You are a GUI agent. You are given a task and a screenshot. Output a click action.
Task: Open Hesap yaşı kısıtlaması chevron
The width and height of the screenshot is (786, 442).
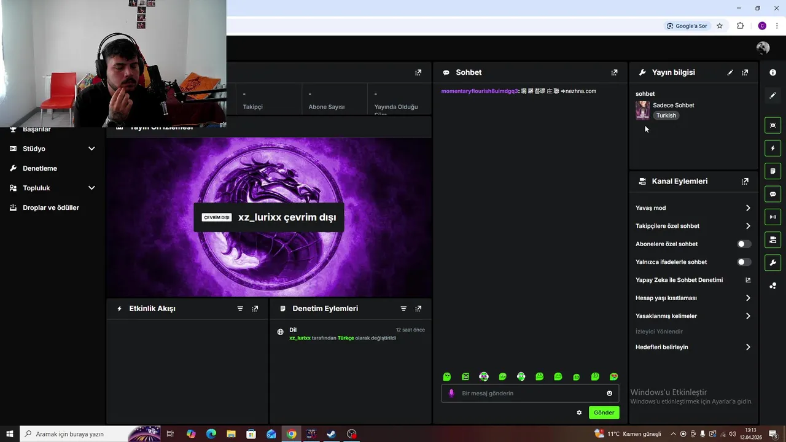point(748,298)
